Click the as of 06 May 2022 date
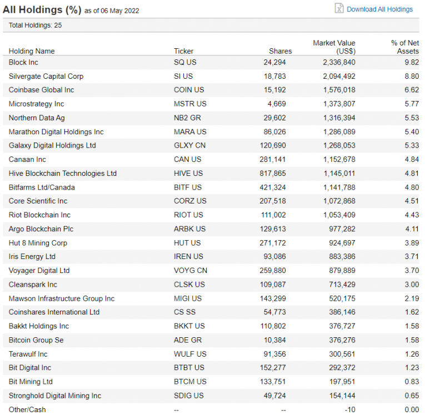 pyautogui.click(x=112, y=11)
